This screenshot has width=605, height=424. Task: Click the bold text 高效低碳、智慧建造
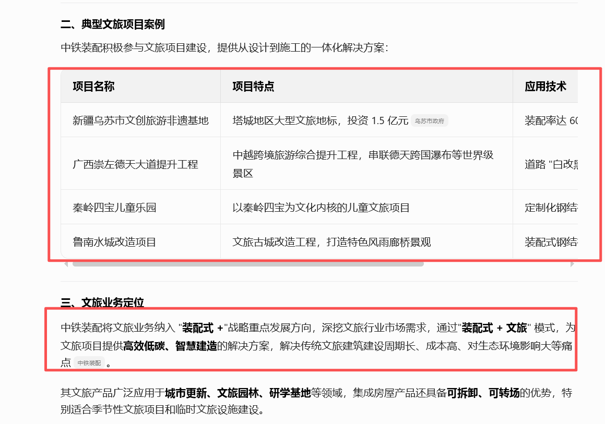click(170, 346)
